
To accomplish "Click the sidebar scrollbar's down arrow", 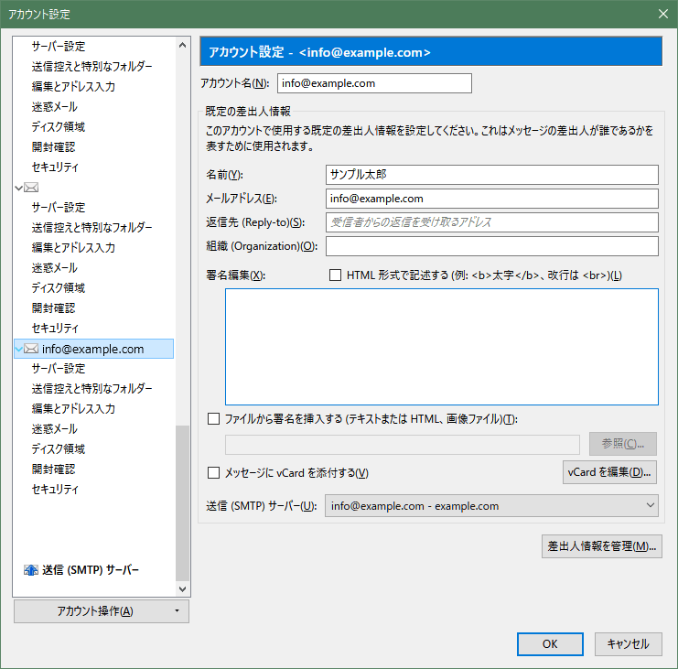I will (182, 589).
